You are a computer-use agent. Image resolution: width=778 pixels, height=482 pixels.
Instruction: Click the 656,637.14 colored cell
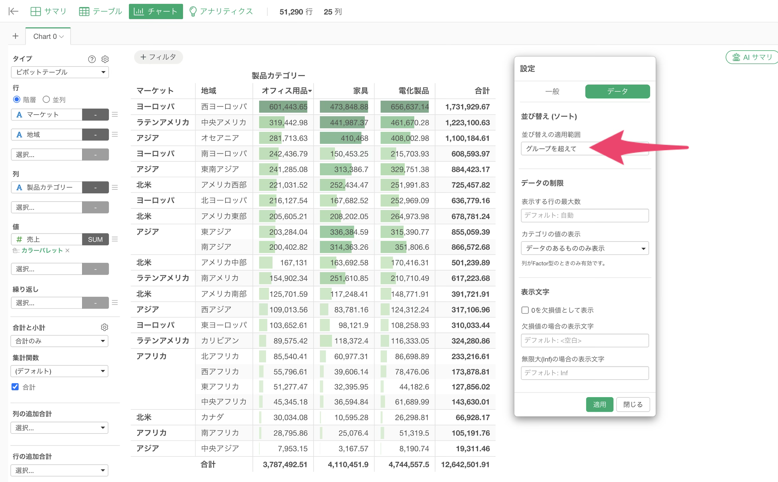point(404,107)
